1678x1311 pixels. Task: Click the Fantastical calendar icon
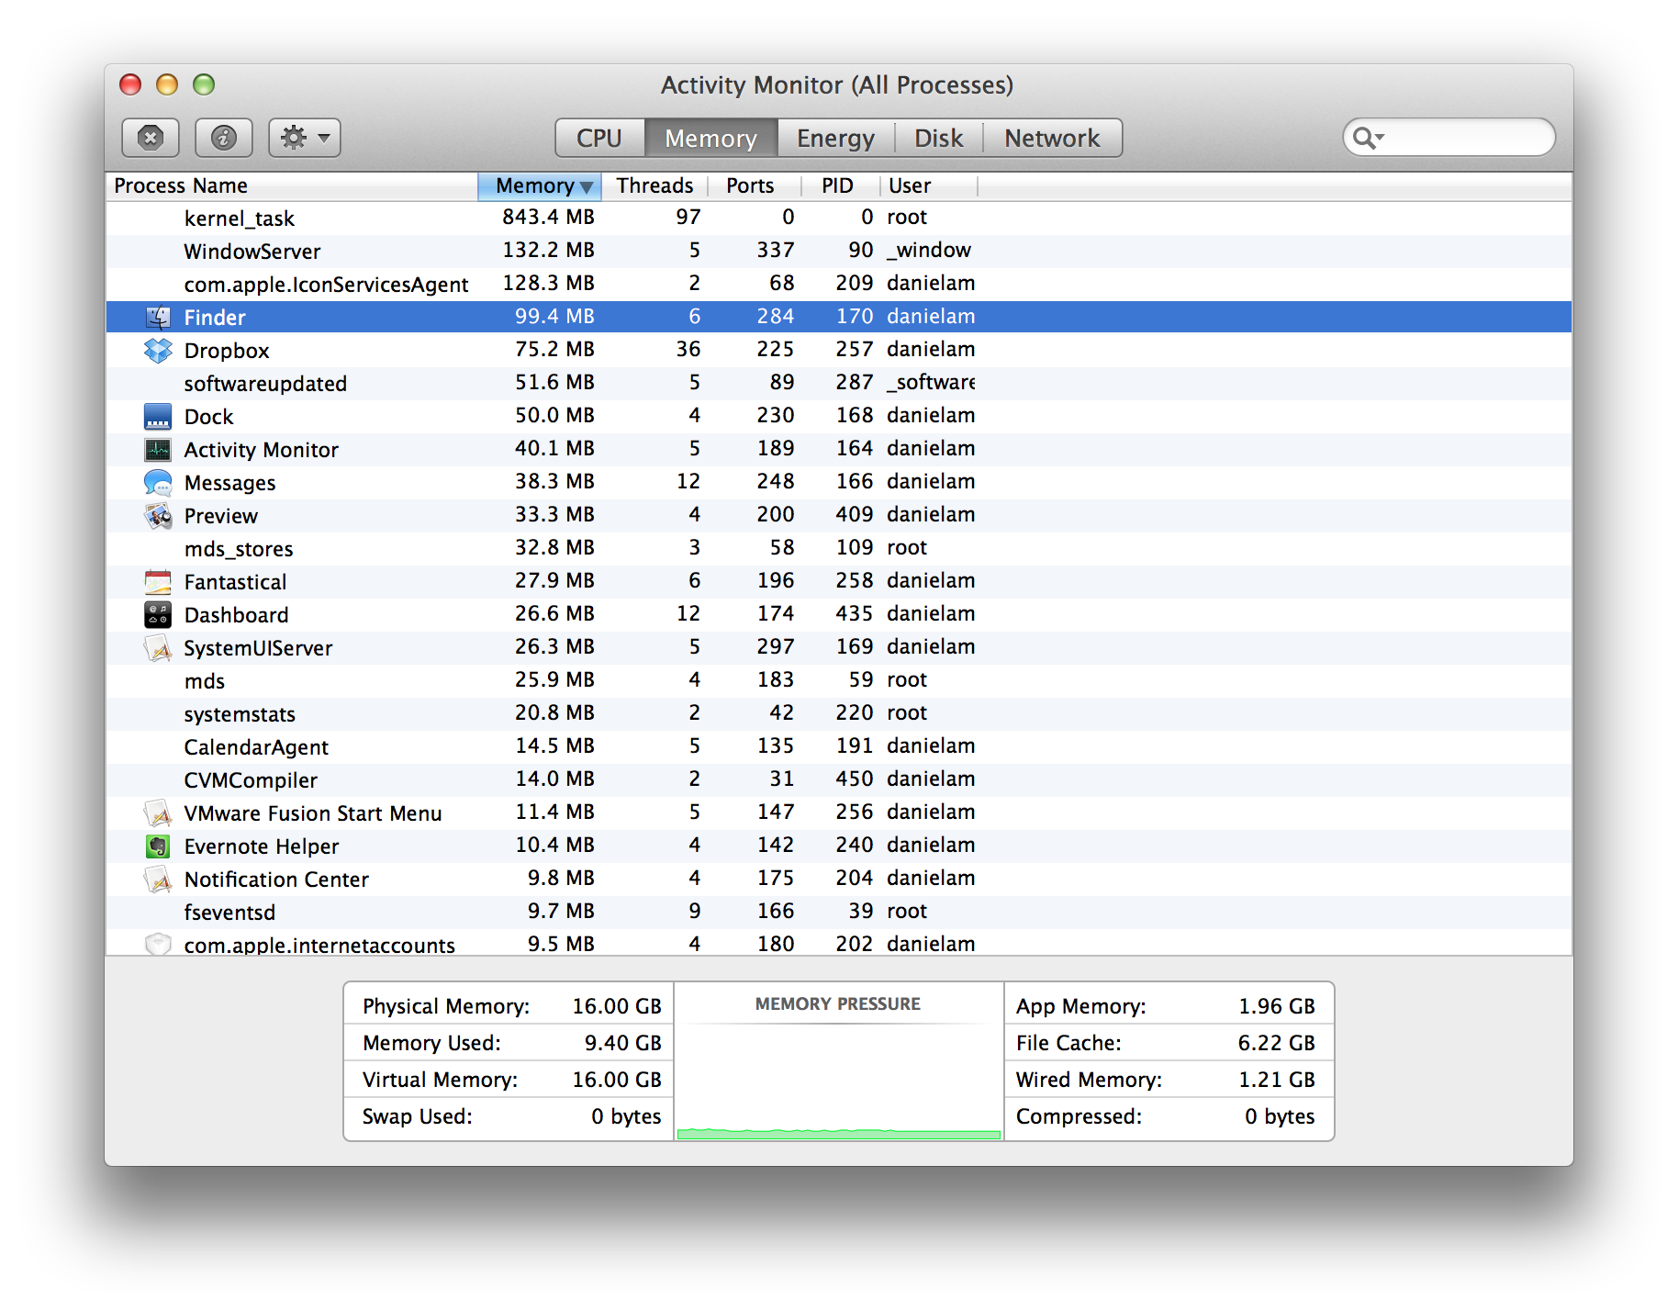point(158,581)
